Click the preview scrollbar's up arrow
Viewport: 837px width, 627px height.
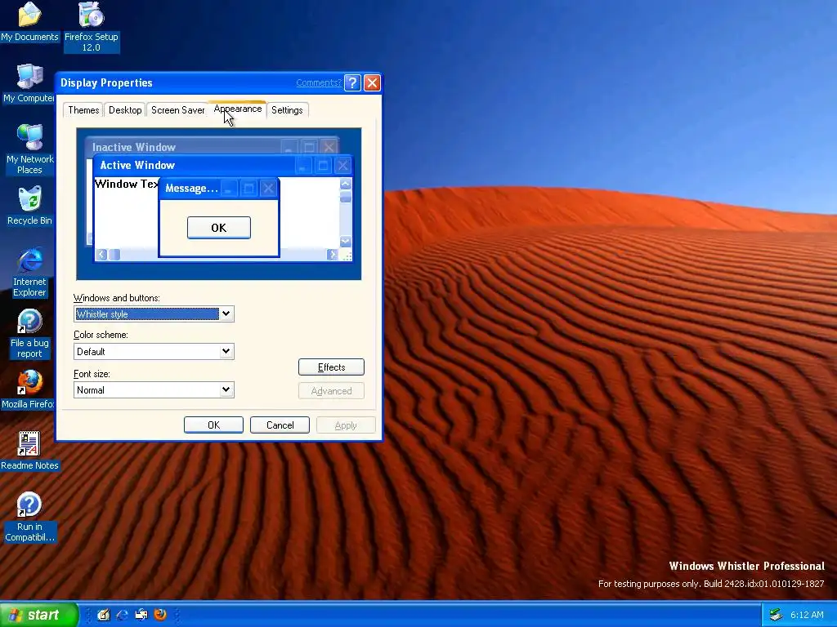346,184
